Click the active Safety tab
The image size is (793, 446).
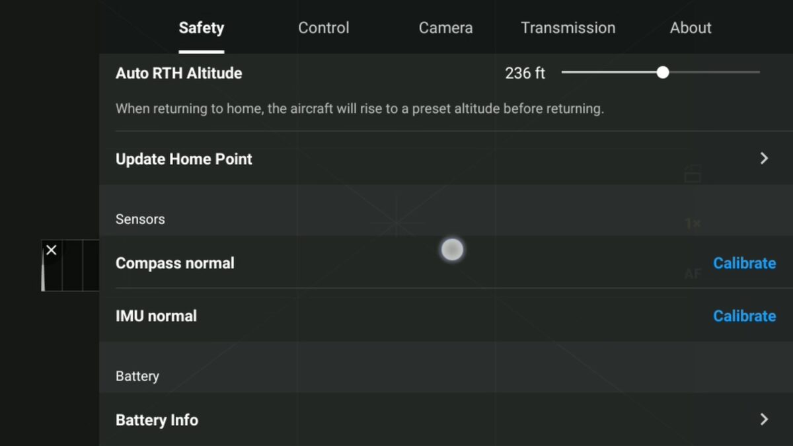pos(201,28)
